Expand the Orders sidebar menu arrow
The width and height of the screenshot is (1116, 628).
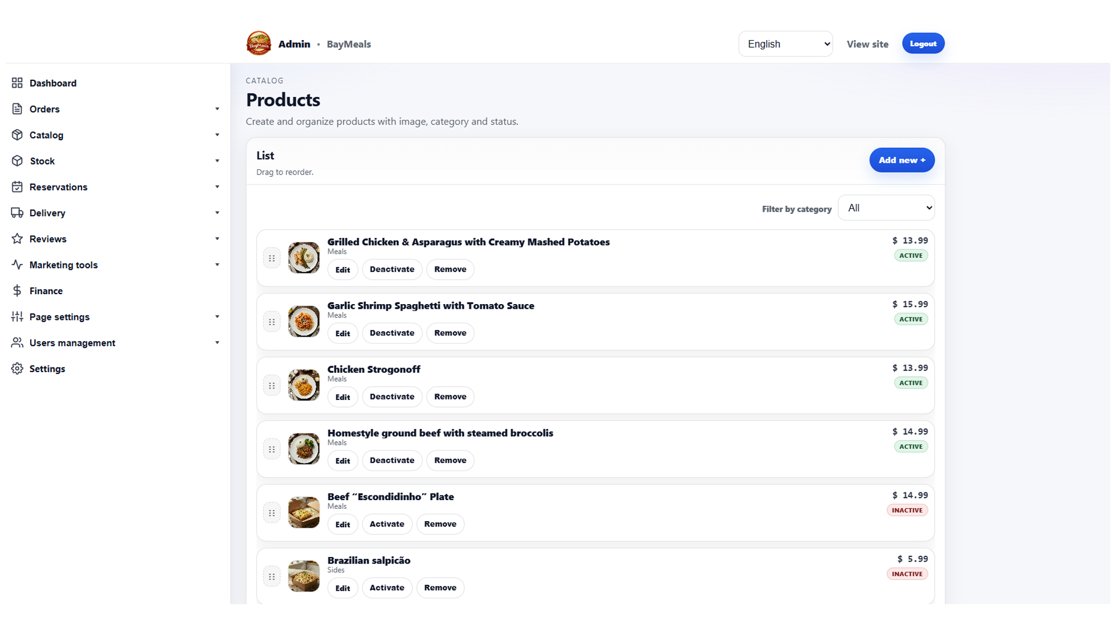pos(217,109)
